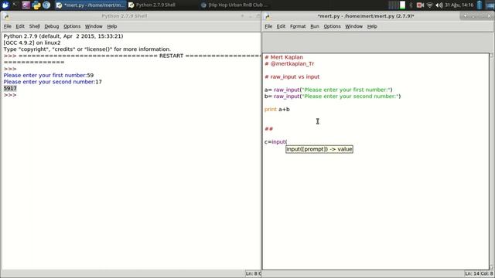Open the File menu in Python Shell window
Image resolution: width=495 pixels, height=278 pixels.
click(8, 26)
